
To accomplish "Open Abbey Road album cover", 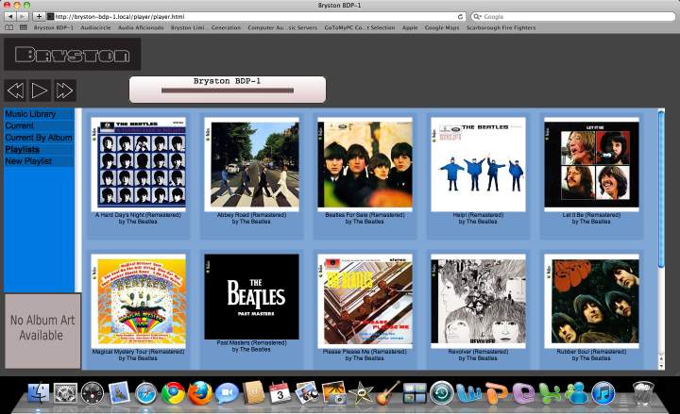I will point(251,164).
